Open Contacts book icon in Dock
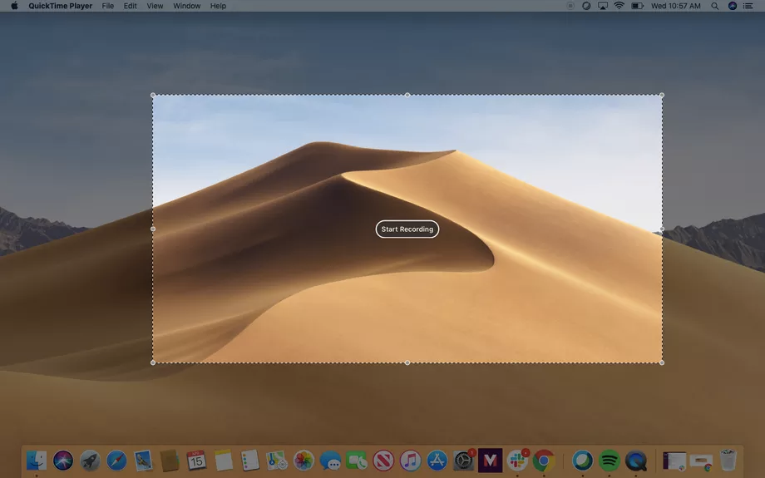Viewport: 765px width, 478px height. 170,461
